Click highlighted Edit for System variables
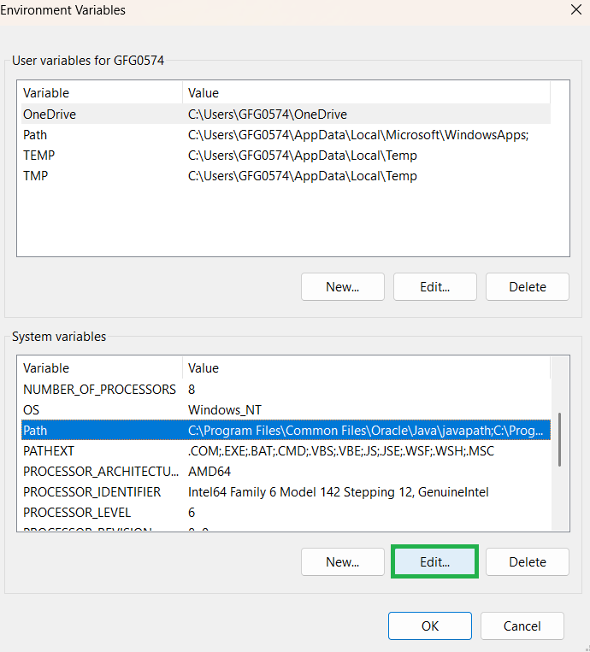The image size is (590, 652). (x=434, y=562)
